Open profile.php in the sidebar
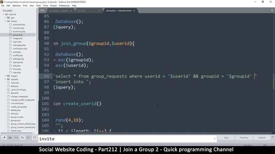The image size is (275, 154). click(18, 55)
